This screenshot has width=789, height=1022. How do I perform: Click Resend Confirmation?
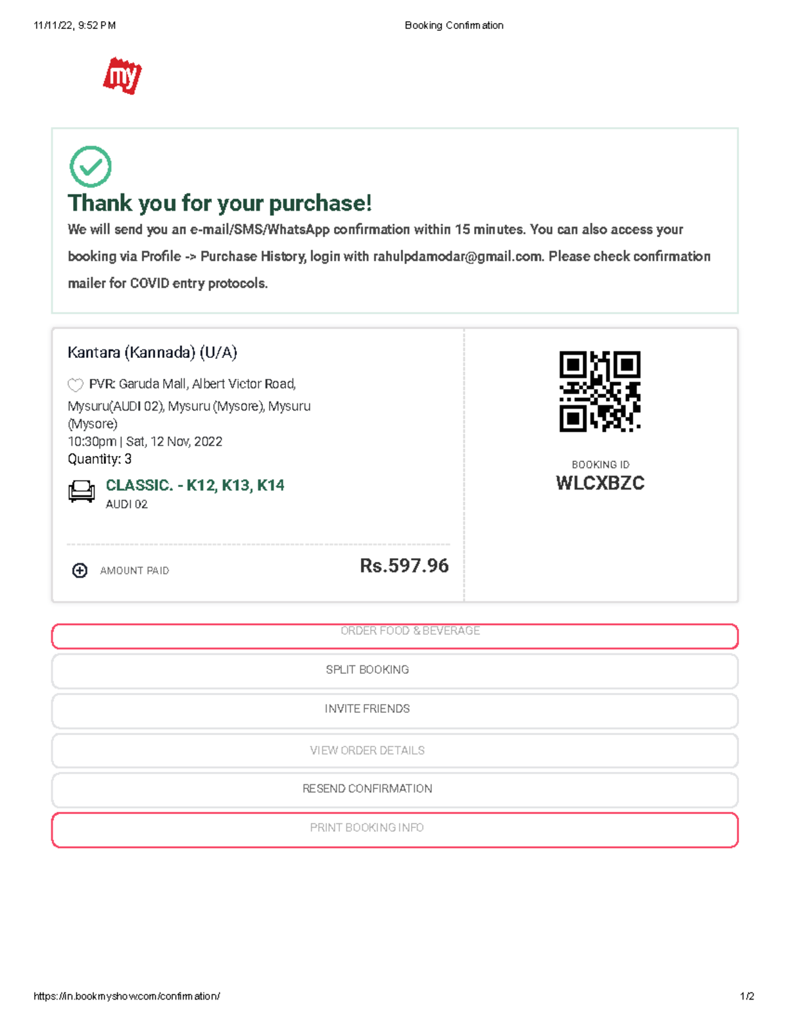click(x=394, y=788)
